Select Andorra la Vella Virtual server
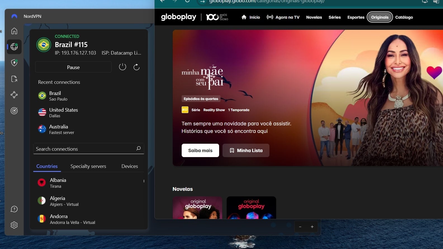This screenshot has height=249, width=443. [x=89, y=219]
